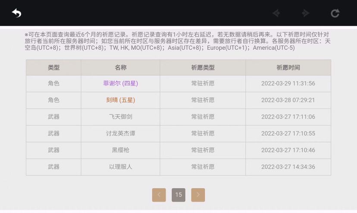Select the page number 15 indicator
This screenshot has height=213, width=357.
click(178, 195)
